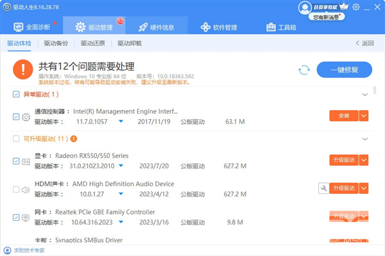This screenshot has height=256, width=385.
Task: Click the driver list vertical scrollbar
Action: [375, 90]
